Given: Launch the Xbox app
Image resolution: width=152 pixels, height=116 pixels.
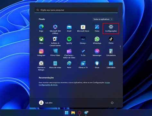Looking at the screenshot, I should coord(41,40).
